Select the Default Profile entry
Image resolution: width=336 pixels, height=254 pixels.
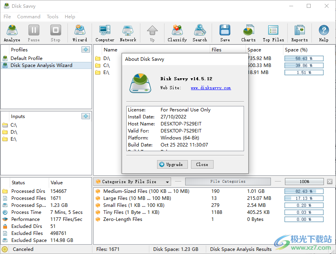[46, 58]
